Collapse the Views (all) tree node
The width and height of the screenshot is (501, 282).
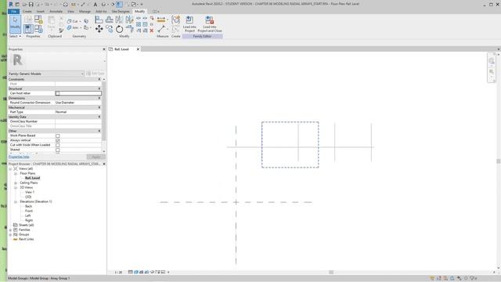point(10,169)
